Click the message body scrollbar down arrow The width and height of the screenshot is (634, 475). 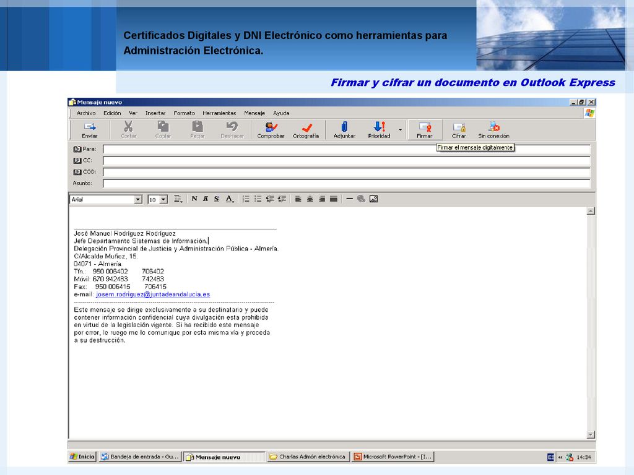click(x=591, y=435)
